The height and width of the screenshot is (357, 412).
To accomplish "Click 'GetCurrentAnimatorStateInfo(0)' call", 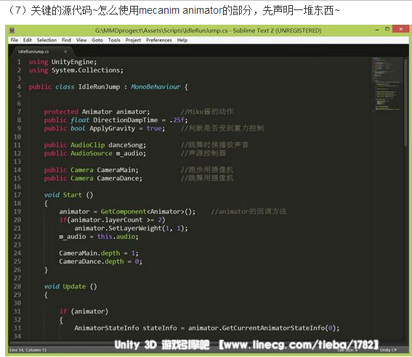I will pos(278,328).
